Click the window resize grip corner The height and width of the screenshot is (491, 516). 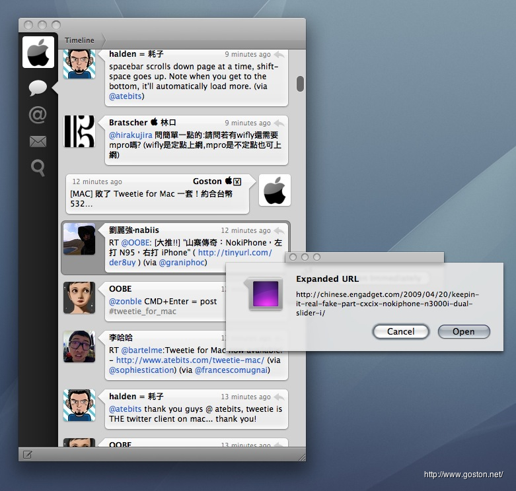pos(301,457)
